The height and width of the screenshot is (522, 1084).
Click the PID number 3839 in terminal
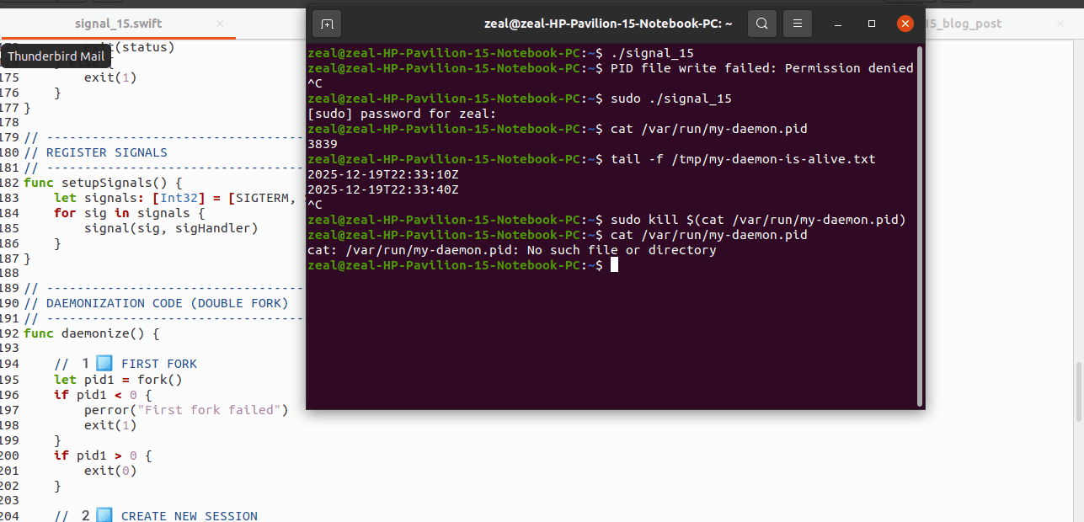point(323,144)
